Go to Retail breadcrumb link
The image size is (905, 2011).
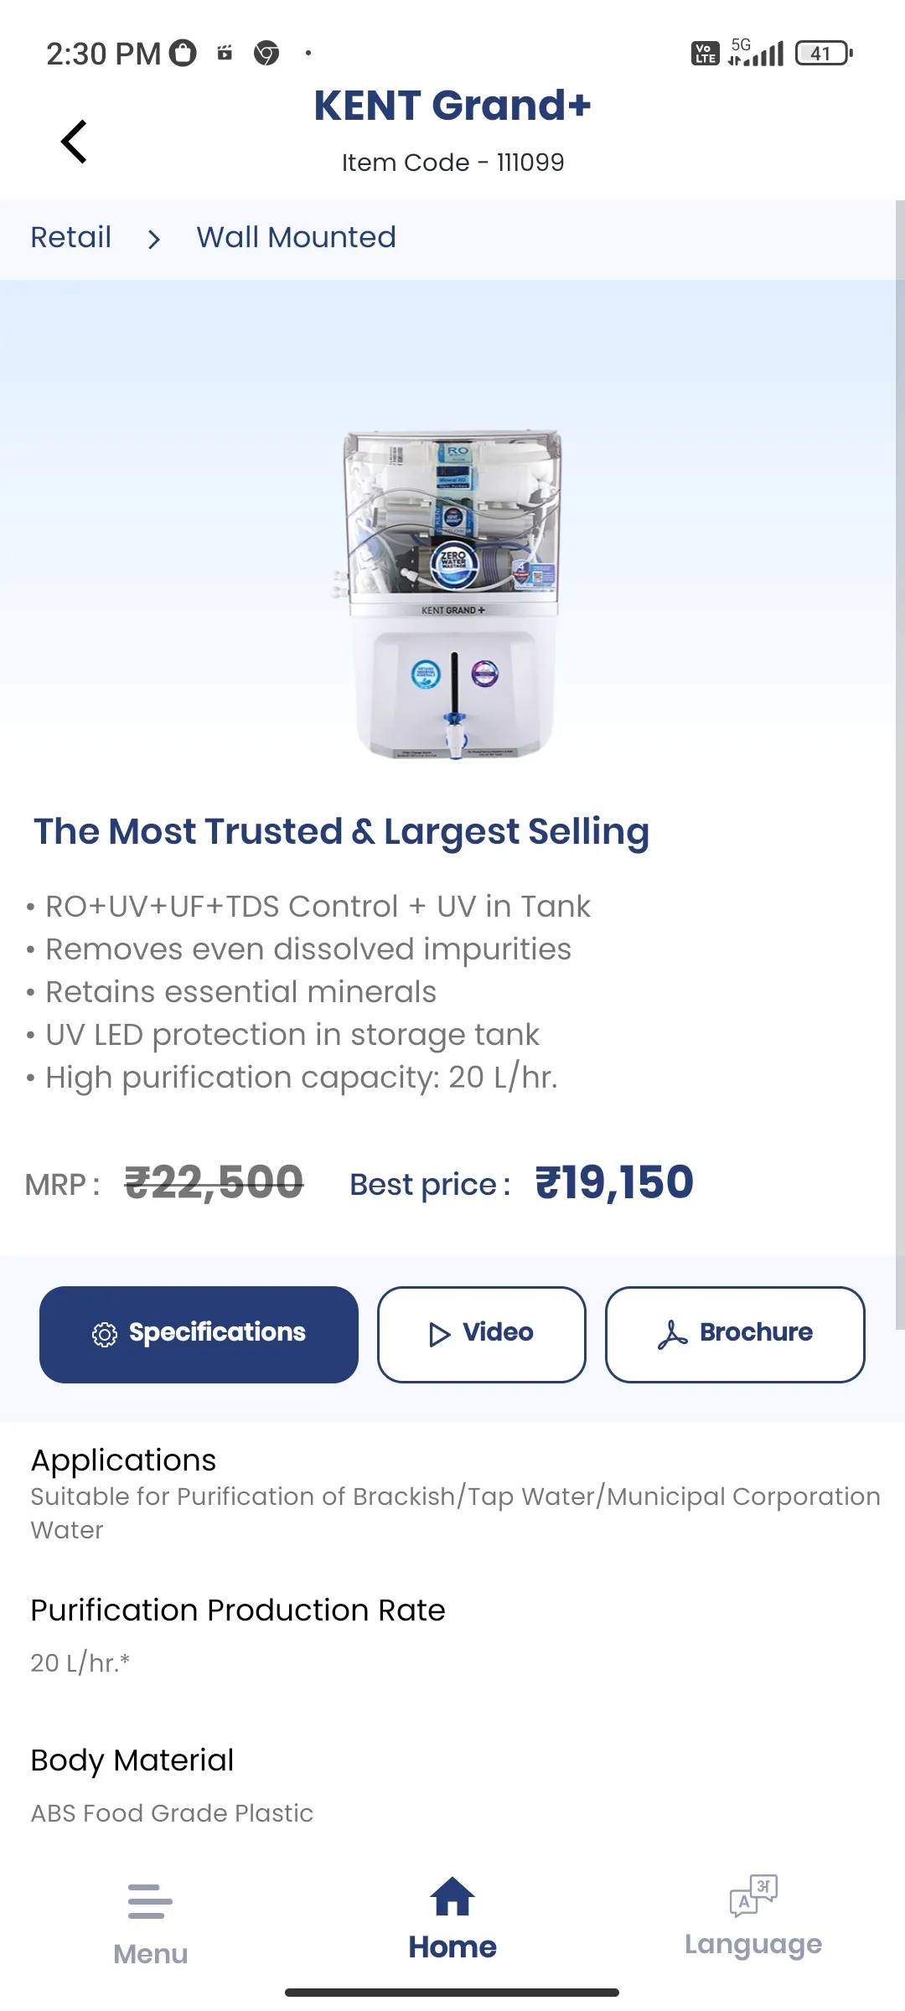(71, 237)
